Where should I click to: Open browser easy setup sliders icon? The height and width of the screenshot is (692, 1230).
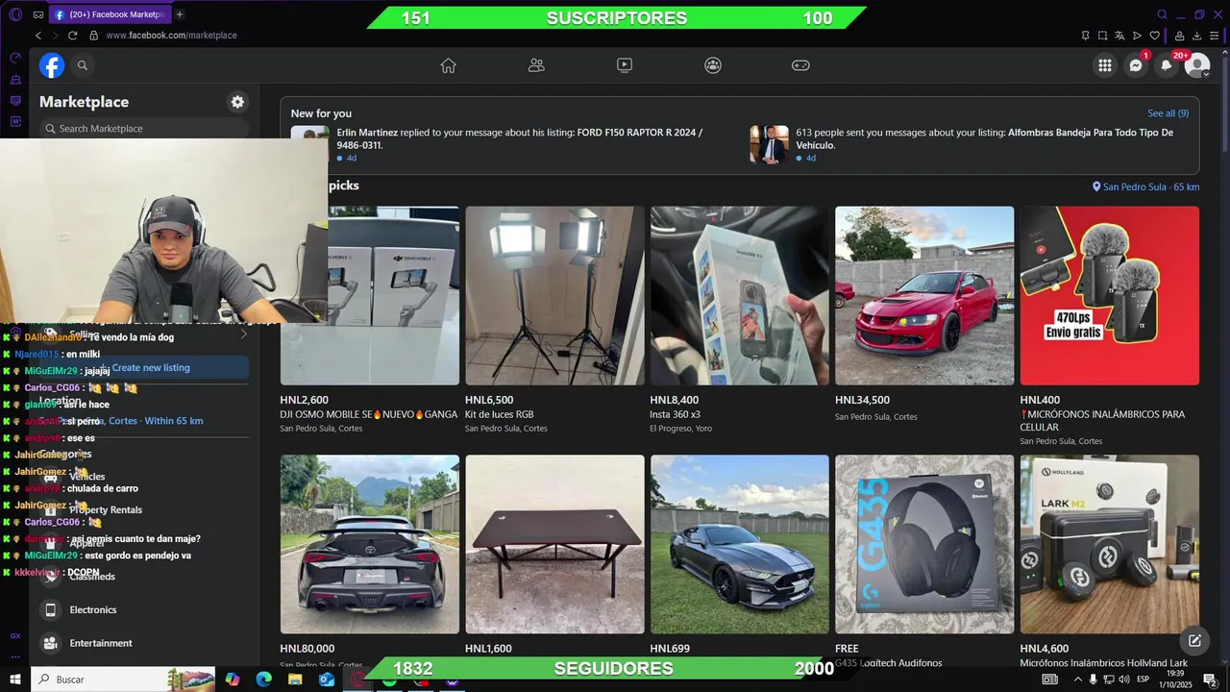[x=1215, y=36]
